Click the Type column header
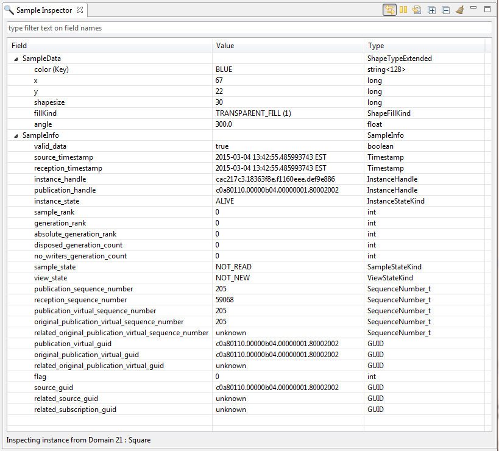 [x=425, y=46]
